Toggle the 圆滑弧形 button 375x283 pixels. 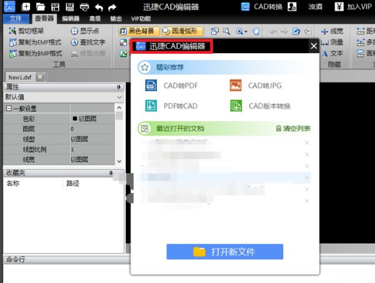click(x=182, y=31)
